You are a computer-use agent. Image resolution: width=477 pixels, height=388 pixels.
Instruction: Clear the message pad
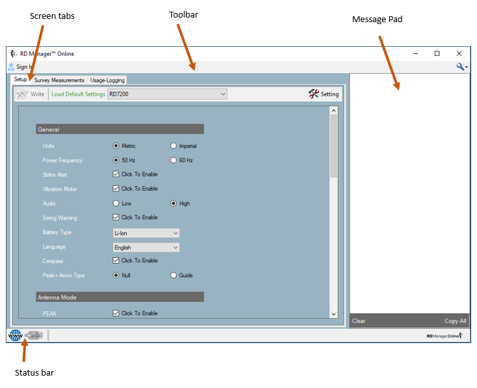[x=359, y=321]
